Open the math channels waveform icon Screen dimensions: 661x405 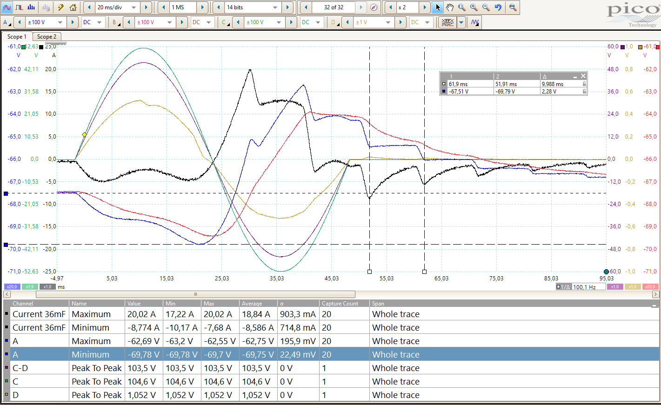[x=475, y=22]
